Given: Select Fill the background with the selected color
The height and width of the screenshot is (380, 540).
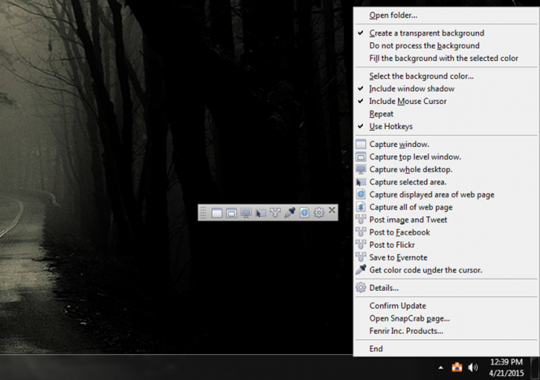Looking at the screenshot, I should click(445, 58).
